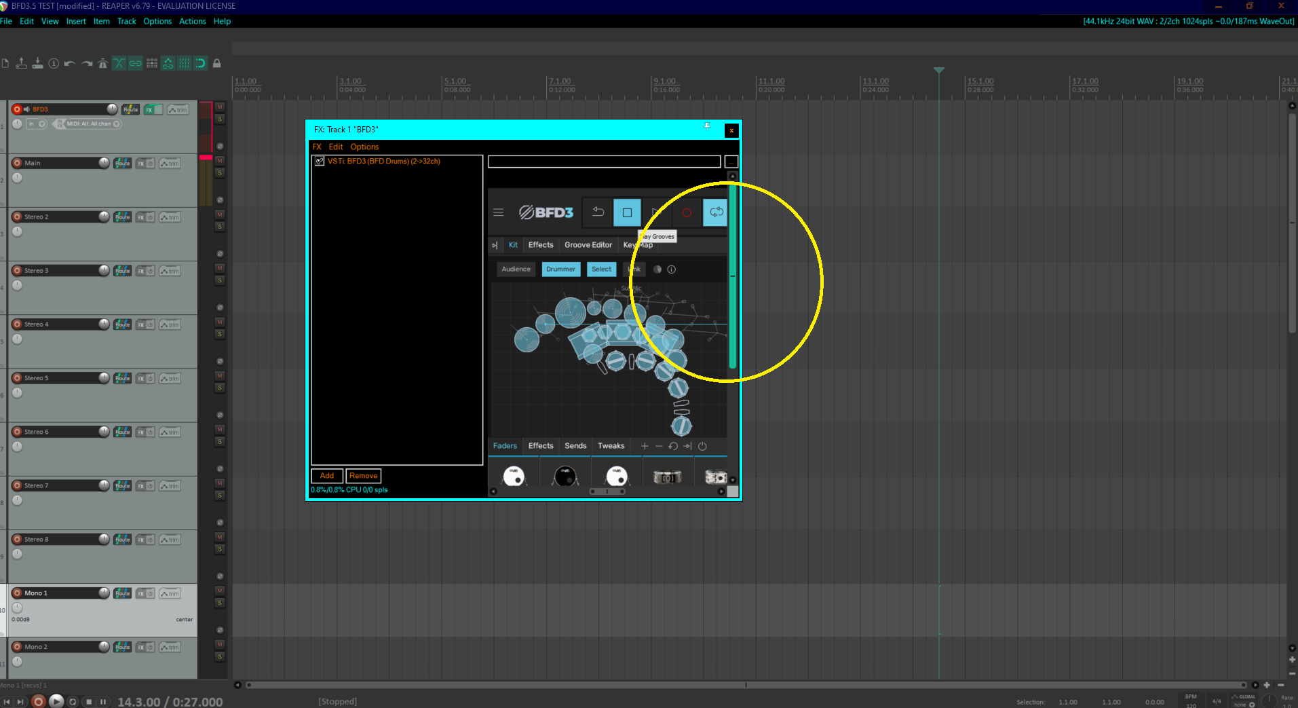The image size is (1298, 708).
Task: Open trim menu on Stereo 5 track
Action: pyautogui.click(x=170, y=378)
